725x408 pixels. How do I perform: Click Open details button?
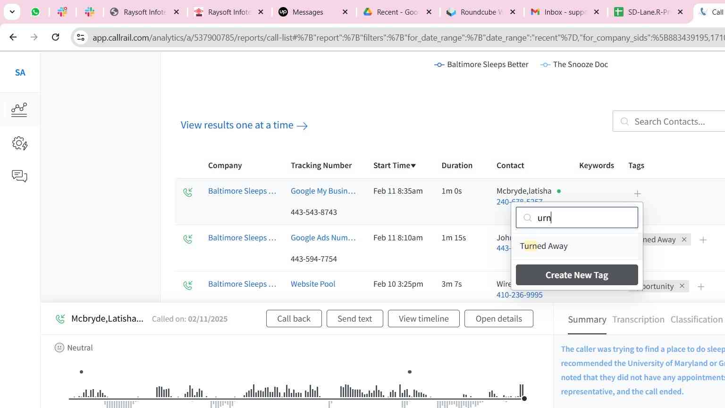pyautogui.click(x=498, y=319)
